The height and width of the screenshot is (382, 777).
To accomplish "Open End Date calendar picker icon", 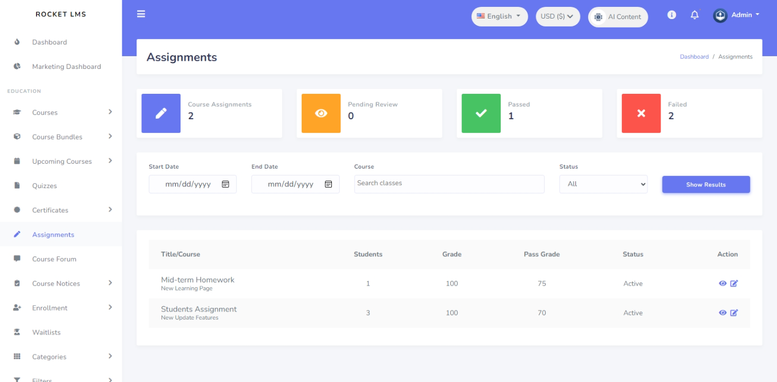I will click(328, 184).
